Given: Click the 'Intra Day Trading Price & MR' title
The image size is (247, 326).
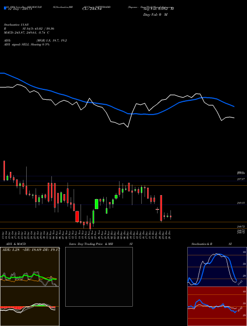Looking at the screenshot, I should (91, 244).
